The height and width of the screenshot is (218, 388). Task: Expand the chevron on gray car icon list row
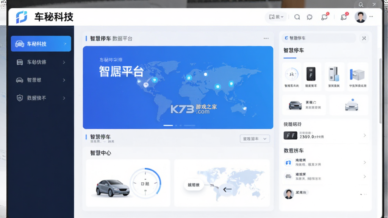tap(365, 176)
